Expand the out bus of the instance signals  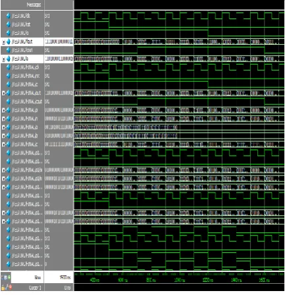coord(3,93)
